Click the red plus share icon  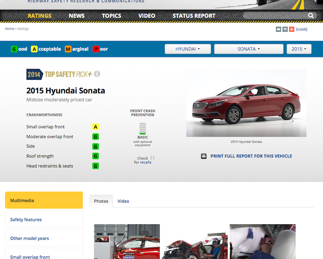pyautogui.click(x=291, y=29)
